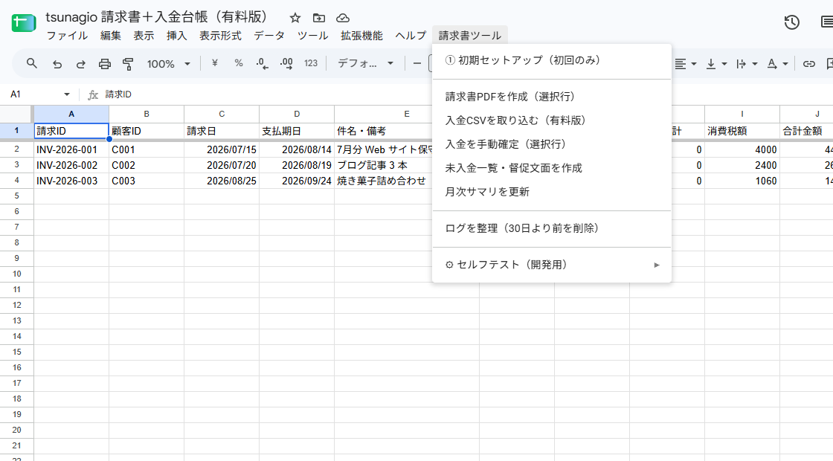Format as currency yen
833x461 pixels.
(x=215, y=63)
